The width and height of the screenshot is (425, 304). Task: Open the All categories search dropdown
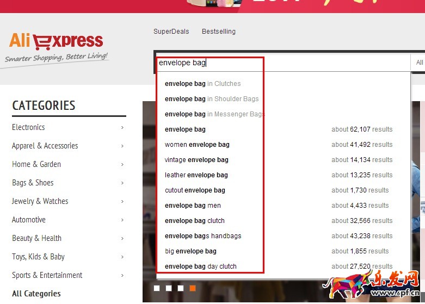(418, 63)
